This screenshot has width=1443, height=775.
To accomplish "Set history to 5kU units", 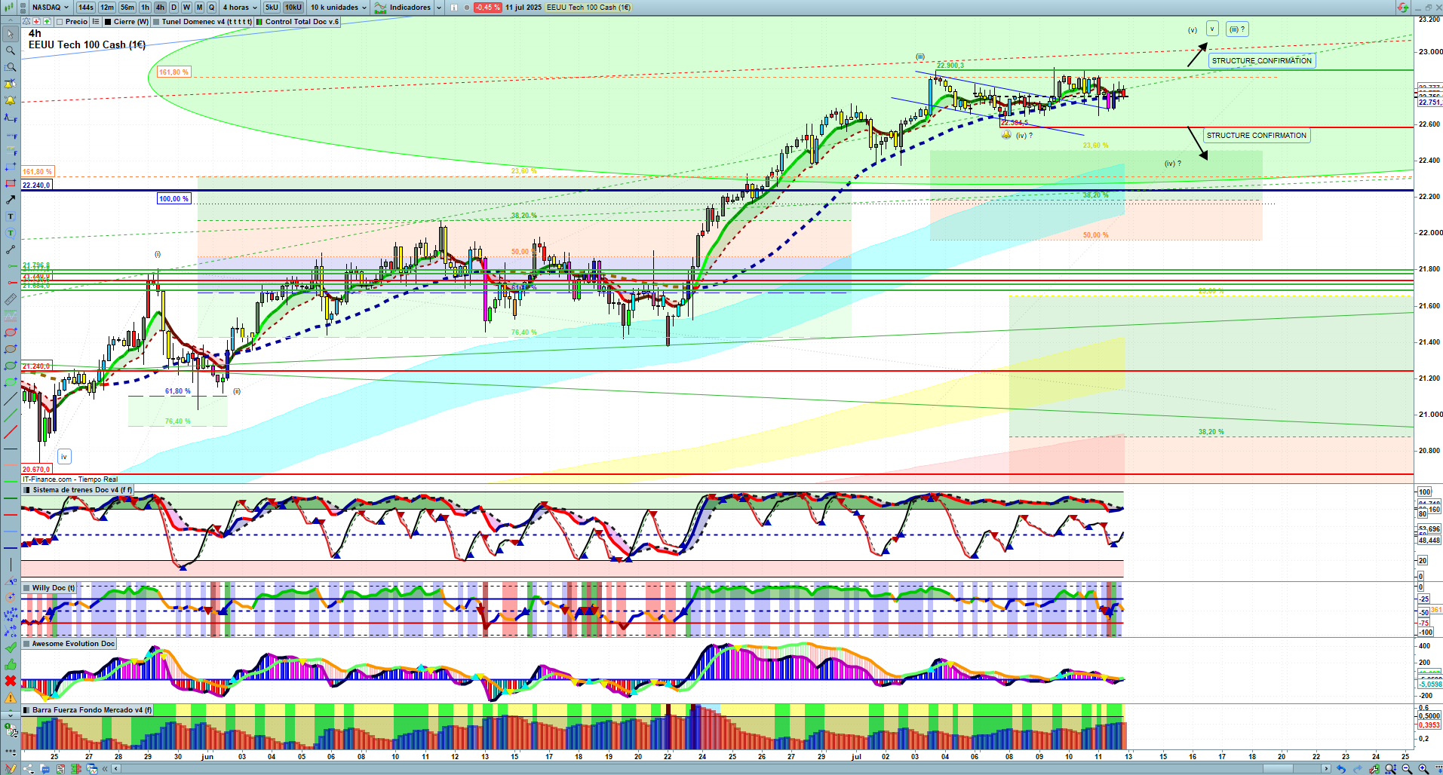I will [x=272, y=8].
